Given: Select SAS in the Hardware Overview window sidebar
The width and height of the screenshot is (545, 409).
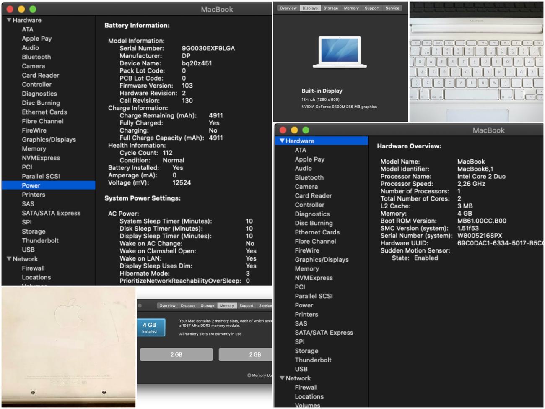Looking at the screenshot, I should point(301,323).
